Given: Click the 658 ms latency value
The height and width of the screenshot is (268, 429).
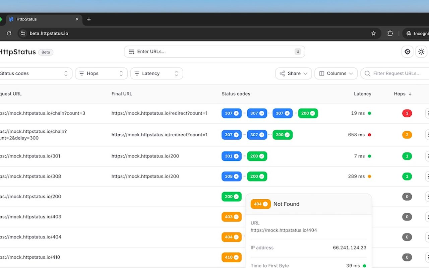Looking at the screenshot, I should (356, 135).
